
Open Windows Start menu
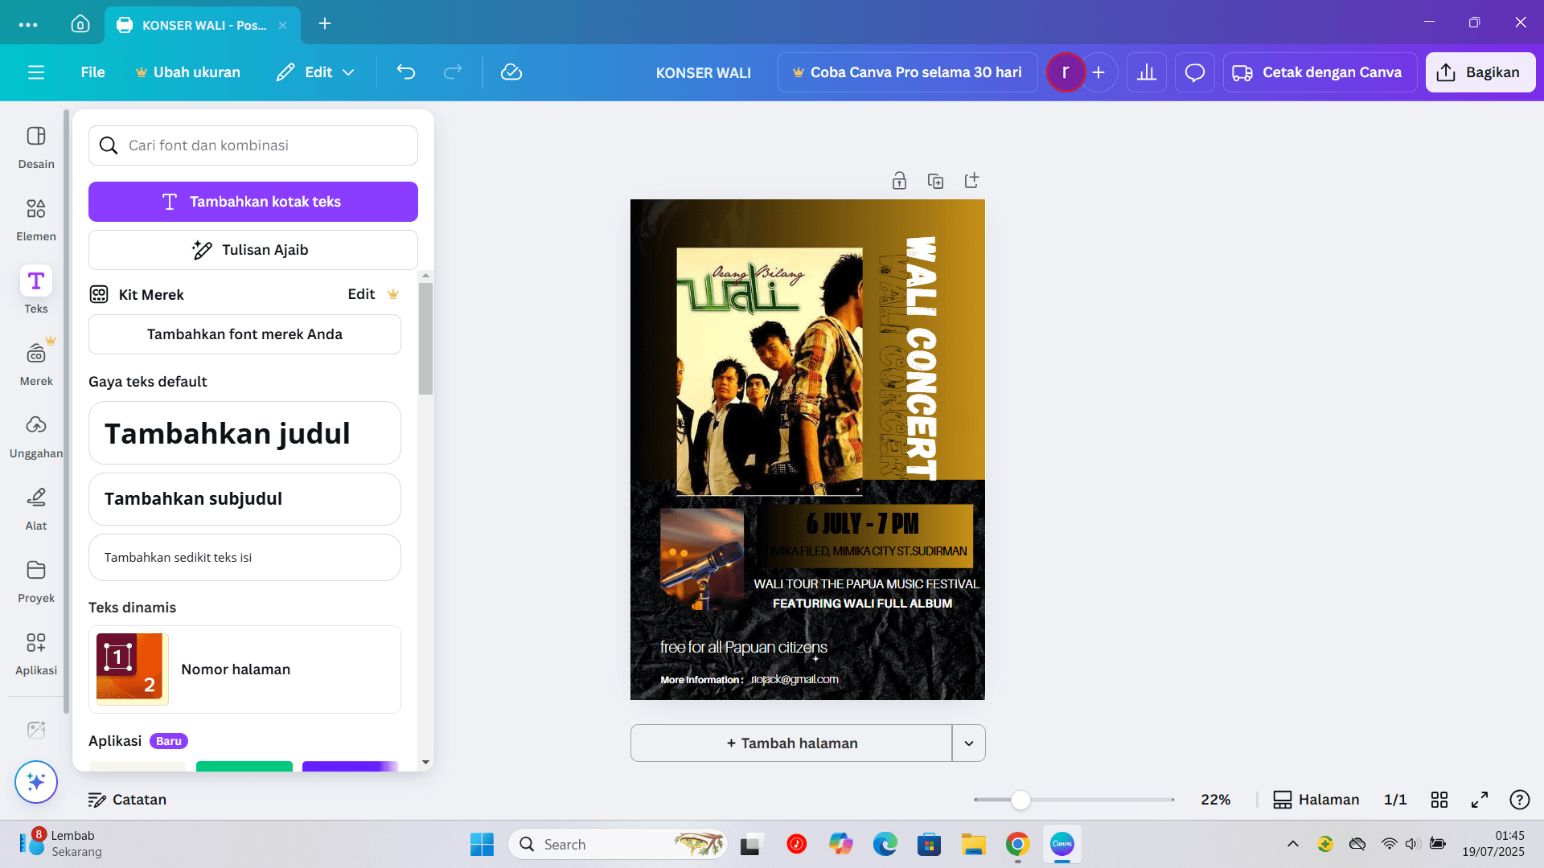coord(482,844)
